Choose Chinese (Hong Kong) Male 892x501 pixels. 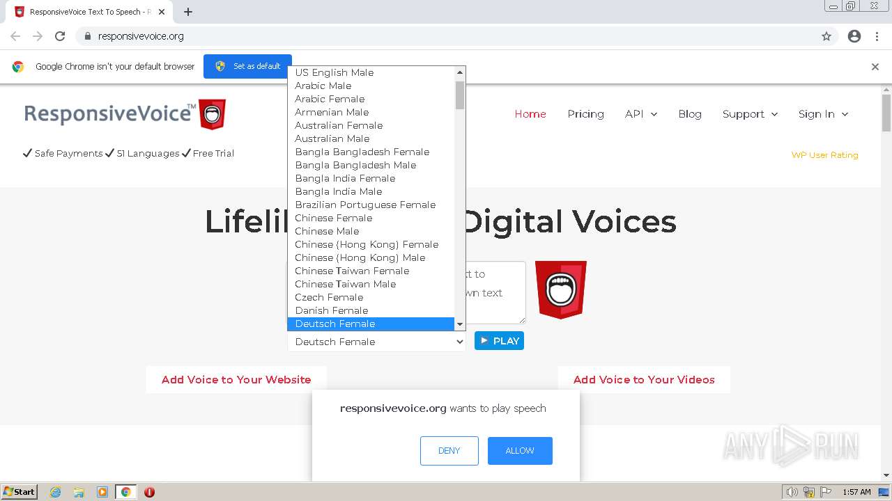371,257
